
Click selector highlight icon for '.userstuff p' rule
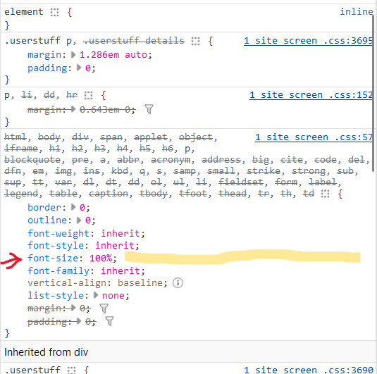coord(195,41)
